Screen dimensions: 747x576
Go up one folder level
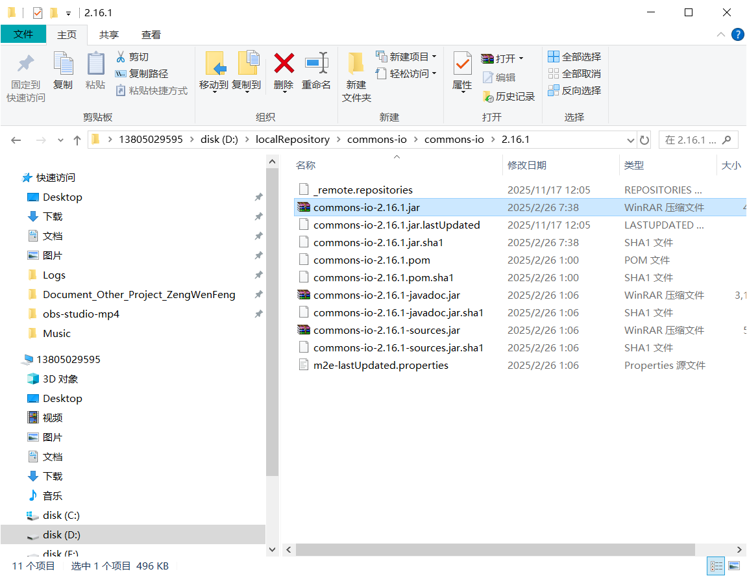tap(77, 140)
